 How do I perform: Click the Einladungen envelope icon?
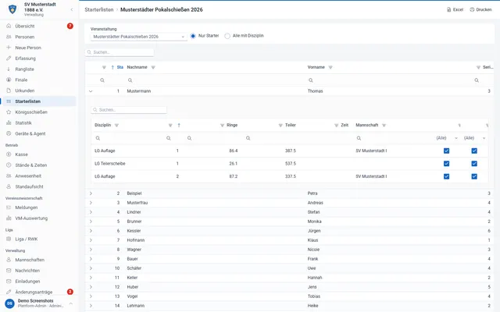tap(9, 281)
